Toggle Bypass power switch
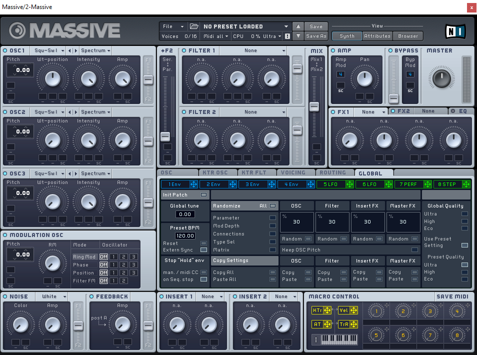The width and height of the screenshot is (477, 355). coord(390,50)
